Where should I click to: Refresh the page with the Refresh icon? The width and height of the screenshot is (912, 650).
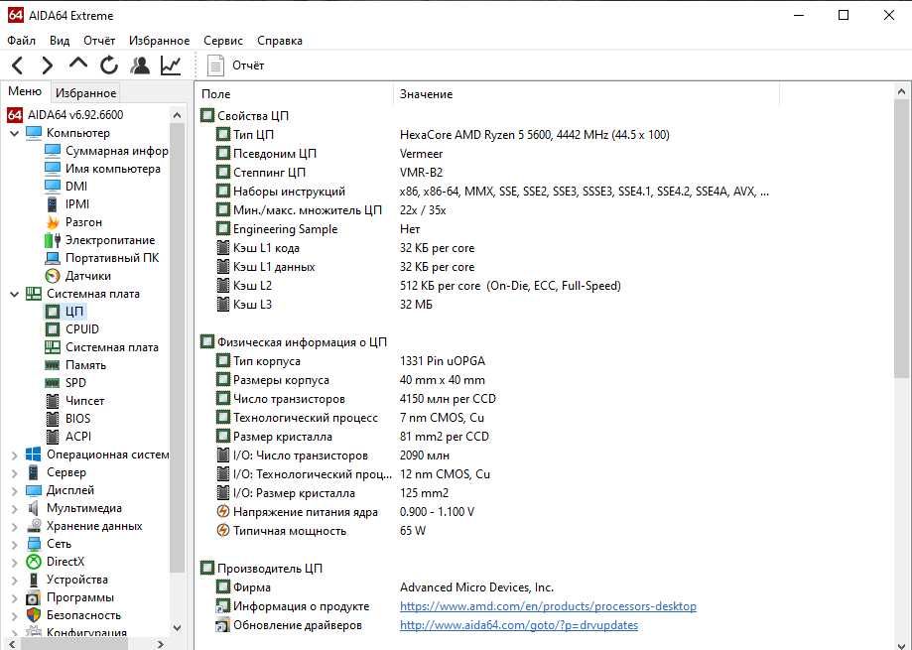coord(109,65)
